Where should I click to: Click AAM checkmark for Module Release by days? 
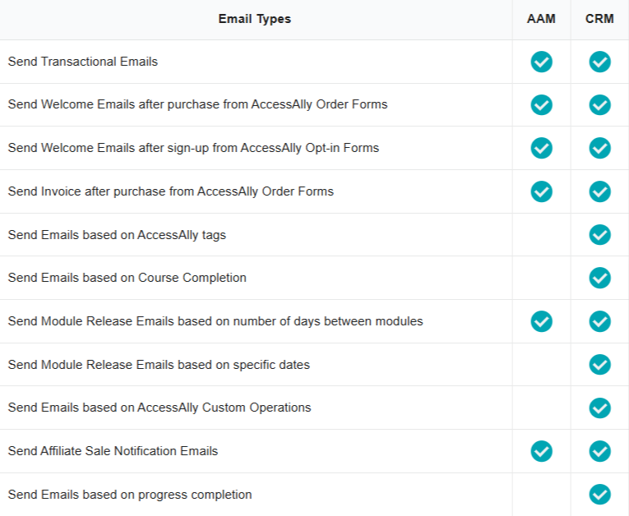coord(541,321)
